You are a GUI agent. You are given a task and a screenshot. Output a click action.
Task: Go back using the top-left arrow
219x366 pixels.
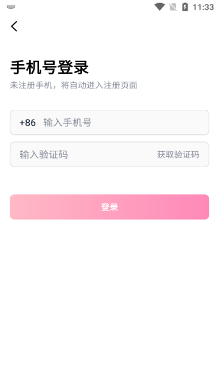point(14,26)
